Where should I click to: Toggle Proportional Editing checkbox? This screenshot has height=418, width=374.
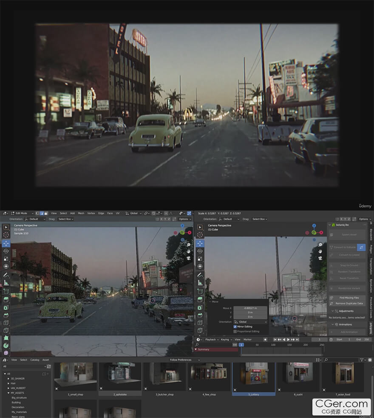tap(235, 331)
